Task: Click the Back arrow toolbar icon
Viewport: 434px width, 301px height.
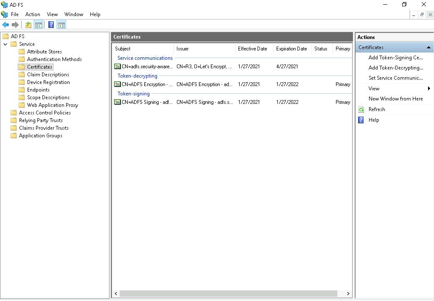Action: [x=6, y=25]
